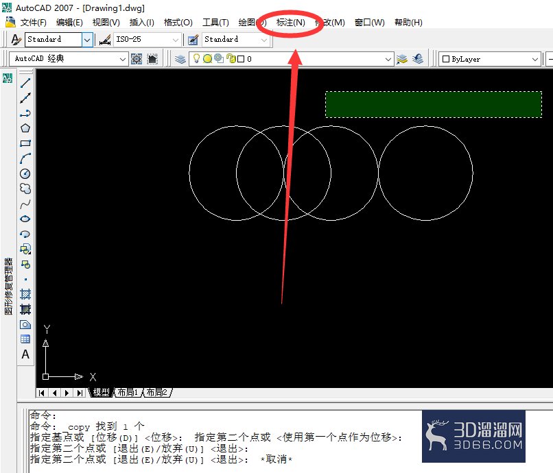The width and height of the screenshot is (553, 473).
Task: Select the Table tool
Action: pyautogui.click(x=25, y=339)
